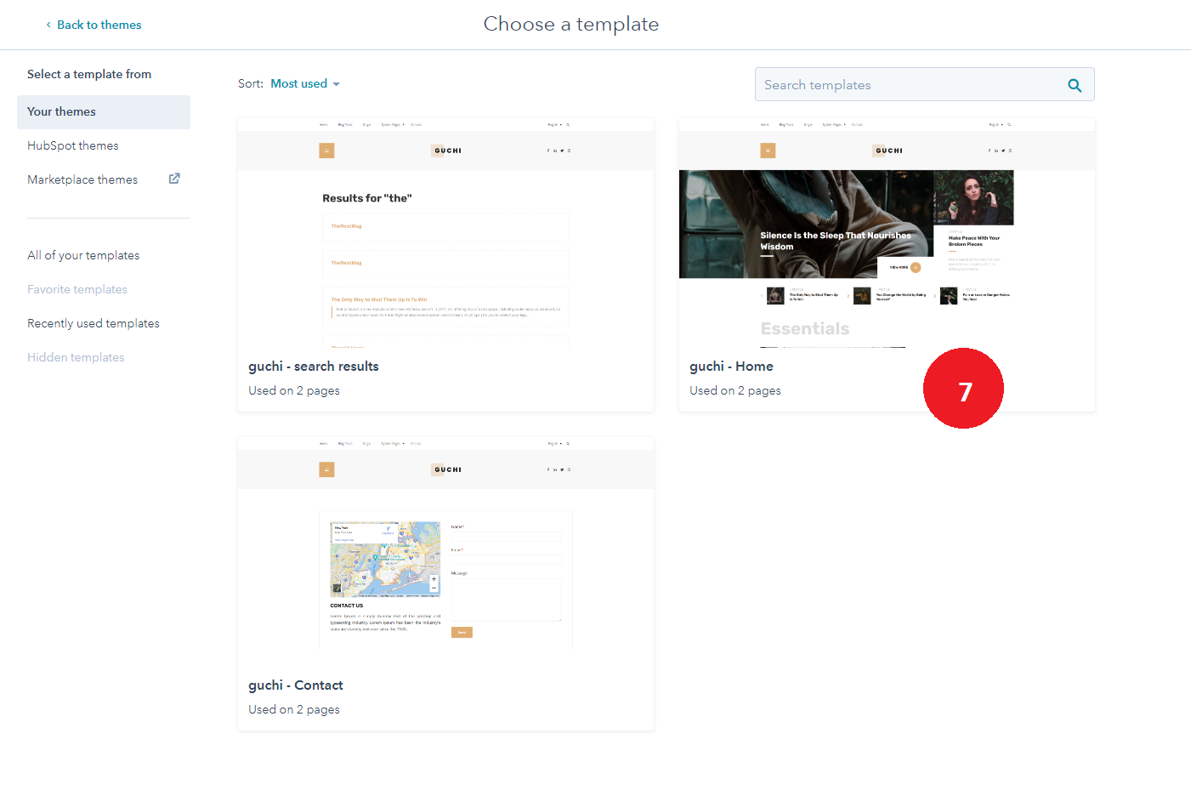Show All of your templates
Viewport: 1191px width, 796px height.
[x=83, y=255]
